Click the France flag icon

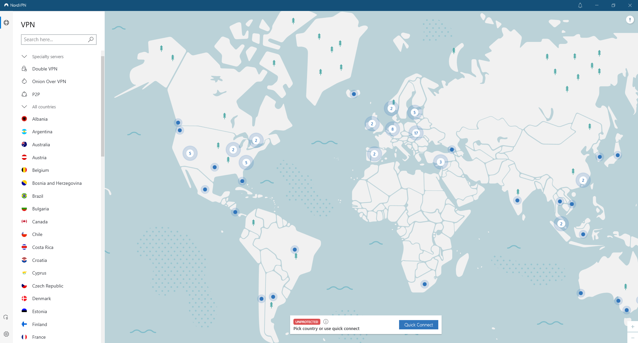coord(24,337)
